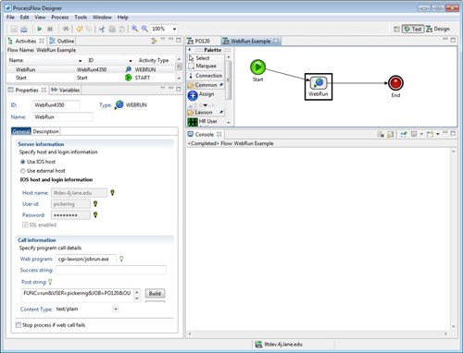Screen dimensions: 463x353
Task: Click the Undo arrow toolbar icon
Action: [80, 29]
